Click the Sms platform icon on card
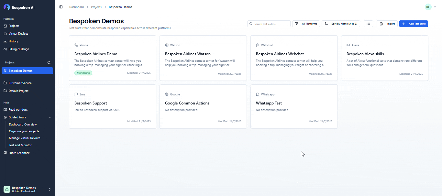 [x=76, y=94]
